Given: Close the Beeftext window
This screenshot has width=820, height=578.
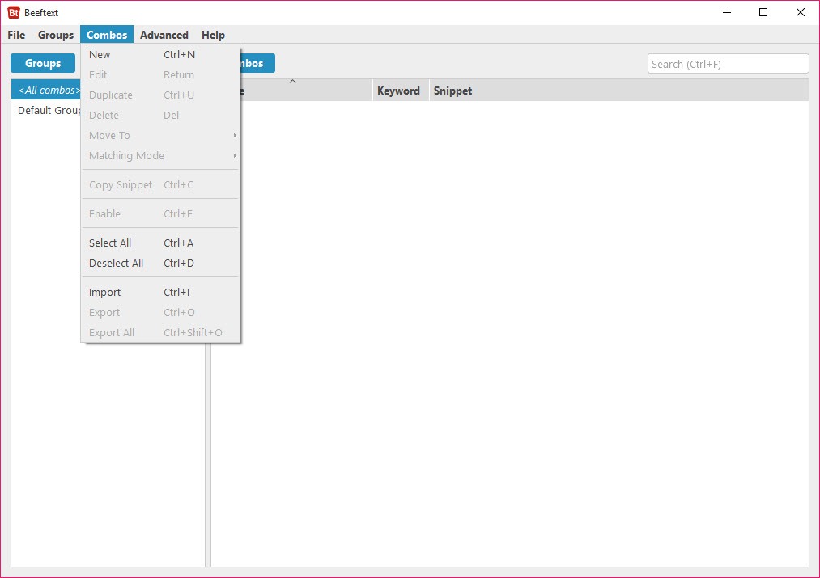Looking at the screenshot, I should click(x=800, y=13).
